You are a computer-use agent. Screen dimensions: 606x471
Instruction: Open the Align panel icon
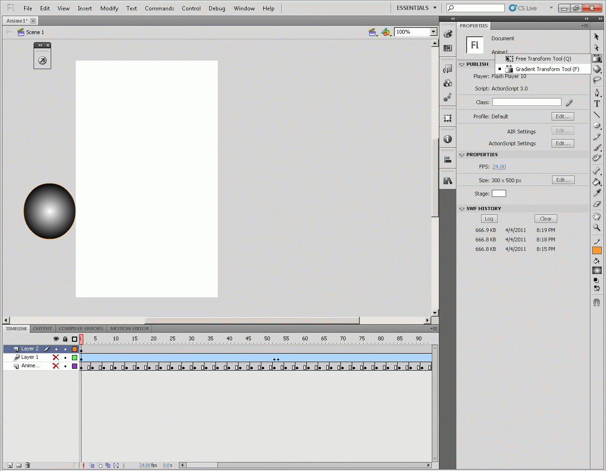[447, 160]
